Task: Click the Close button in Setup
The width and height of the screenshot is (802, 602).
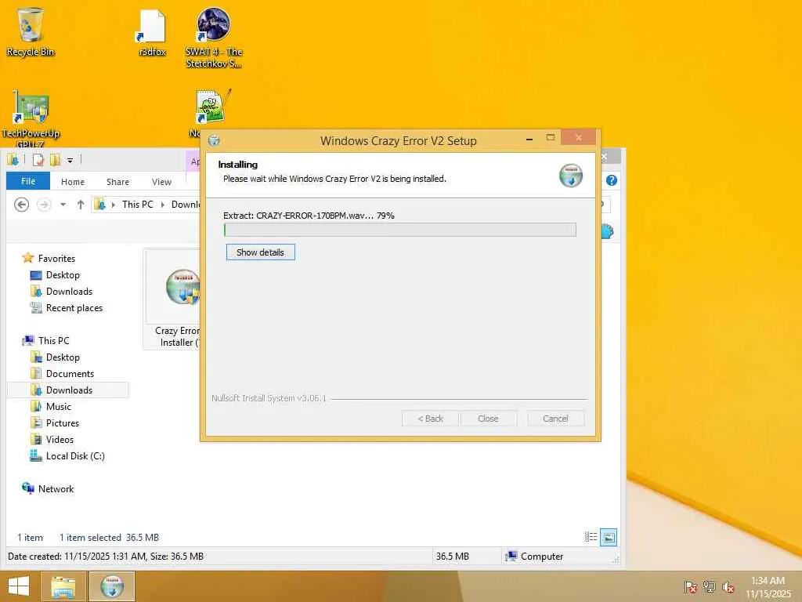Action: (489, 419)
